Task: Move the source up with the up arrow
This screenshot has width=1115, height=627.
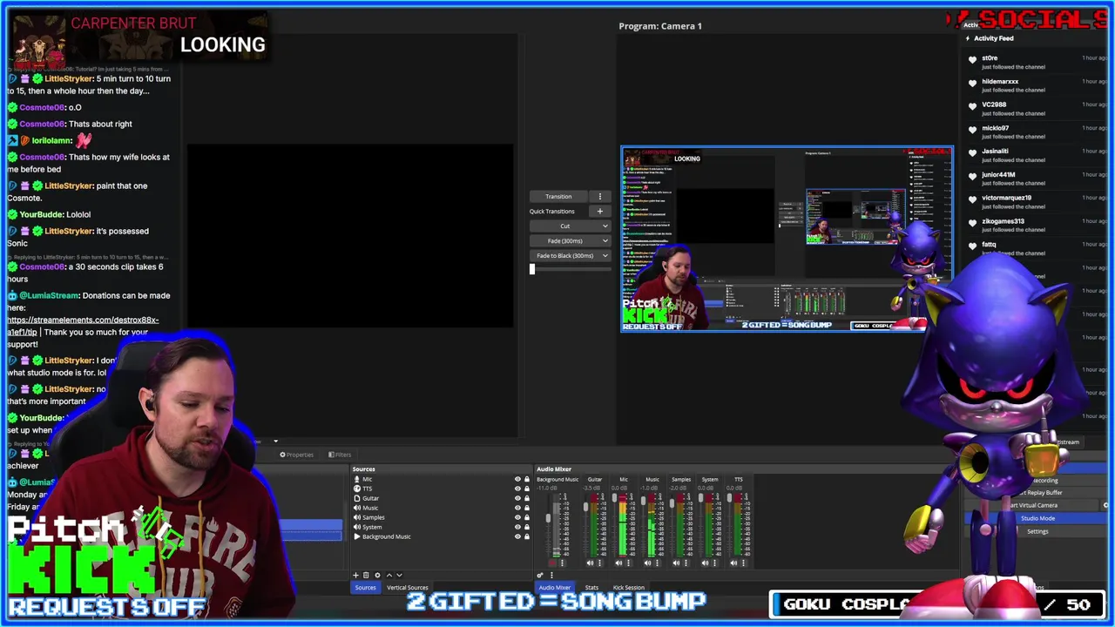Action: tap(389, 575)
